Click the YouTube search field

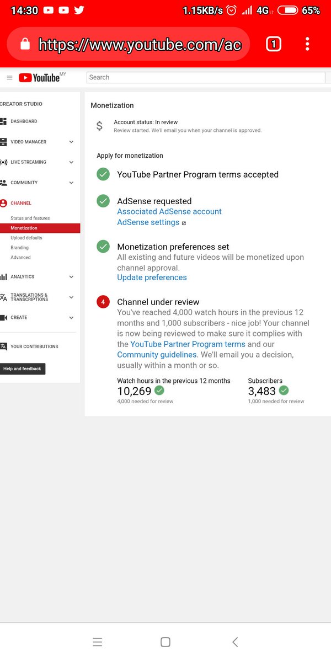pos(206,78)
